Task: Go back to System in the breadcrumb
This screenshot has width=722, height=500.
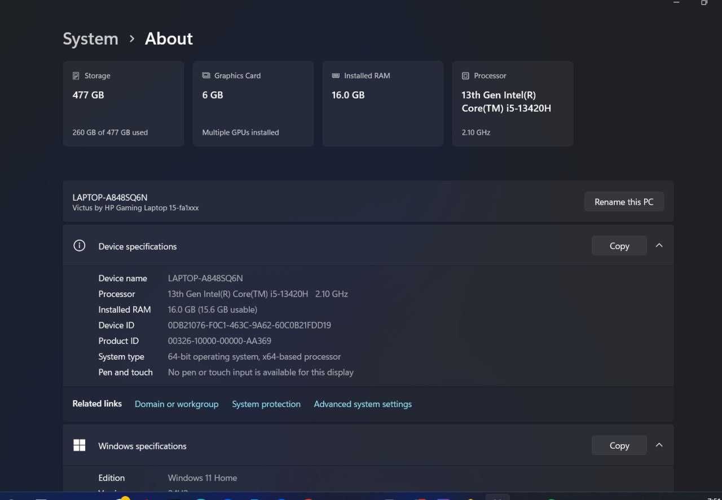Action: 90,39
